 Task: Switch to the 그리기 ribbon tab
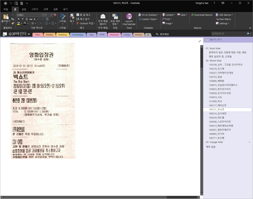[35, 9]
